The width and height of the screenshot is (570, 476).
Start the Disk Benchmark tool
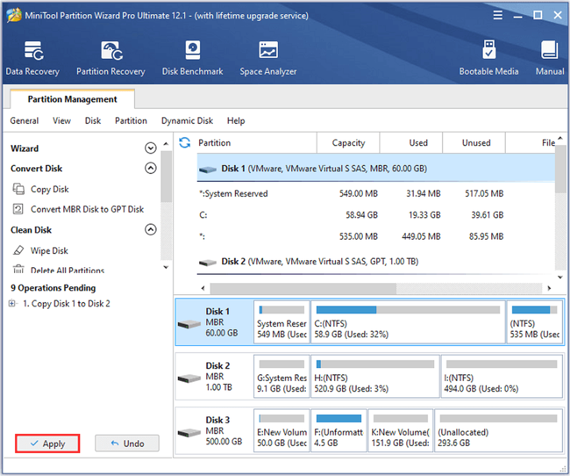192,58
